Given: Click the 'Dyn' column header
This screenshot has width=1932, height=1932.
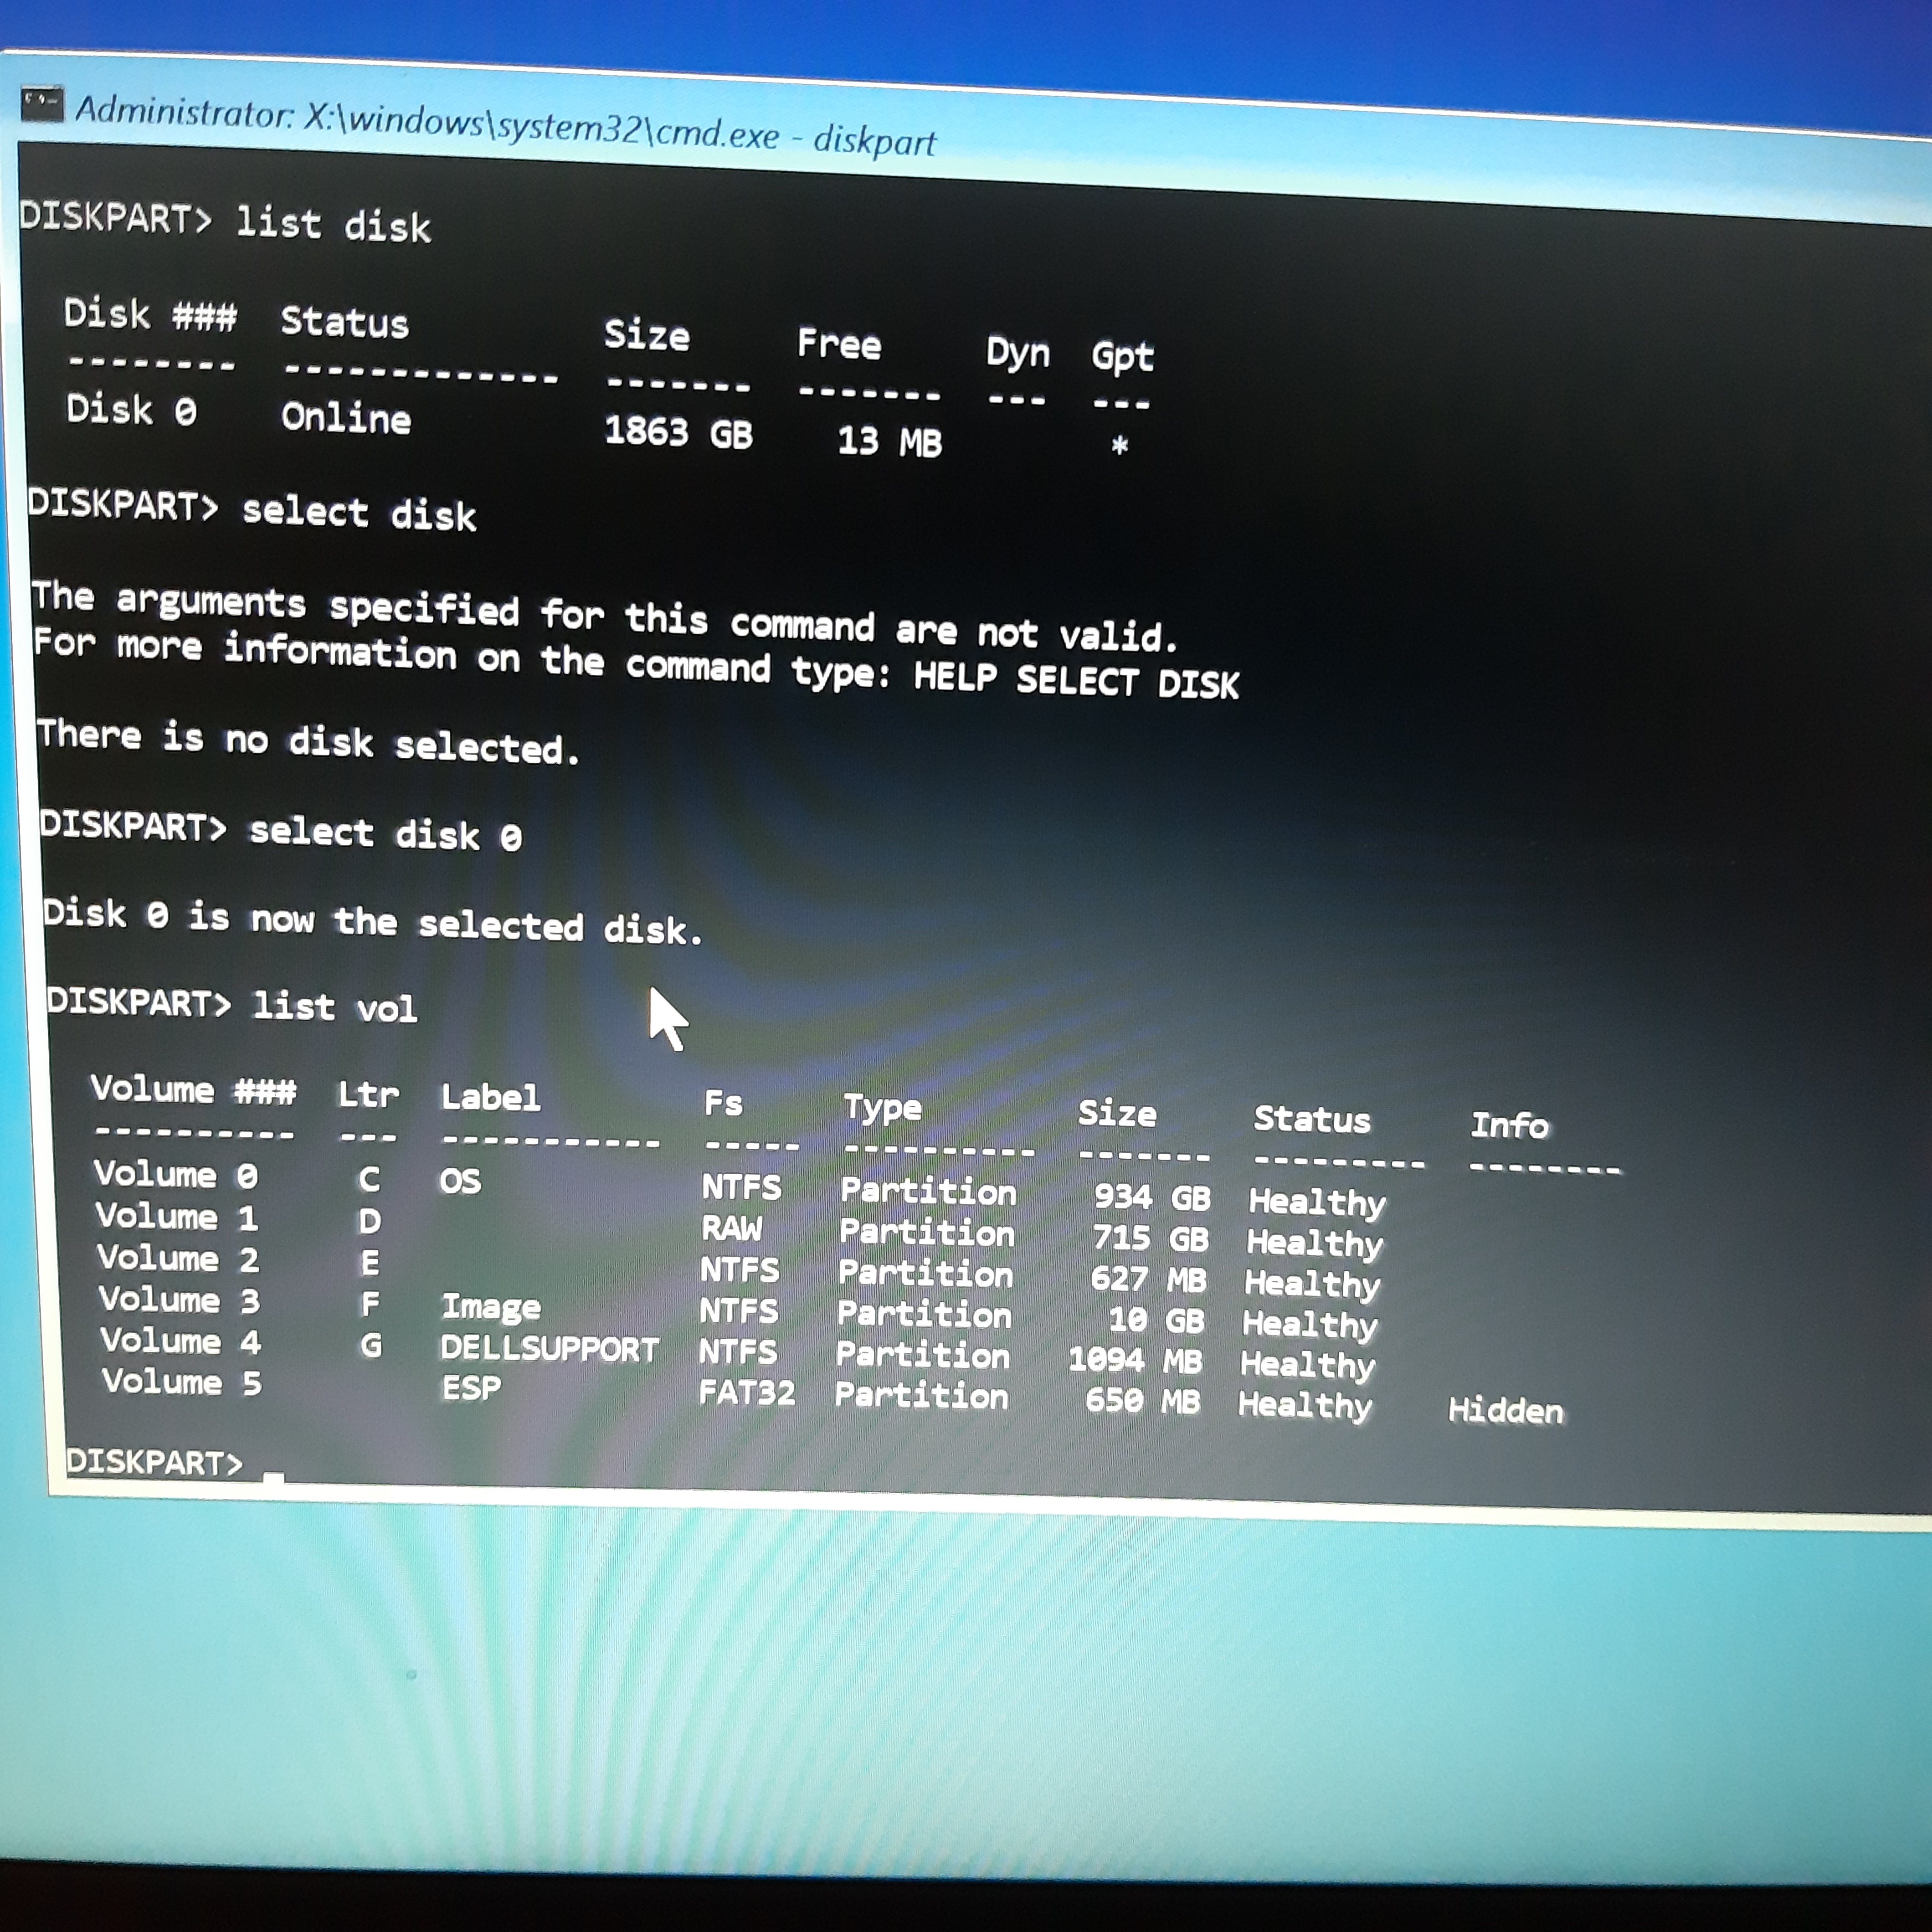Looking at the screenshot, I should 1017,353.
